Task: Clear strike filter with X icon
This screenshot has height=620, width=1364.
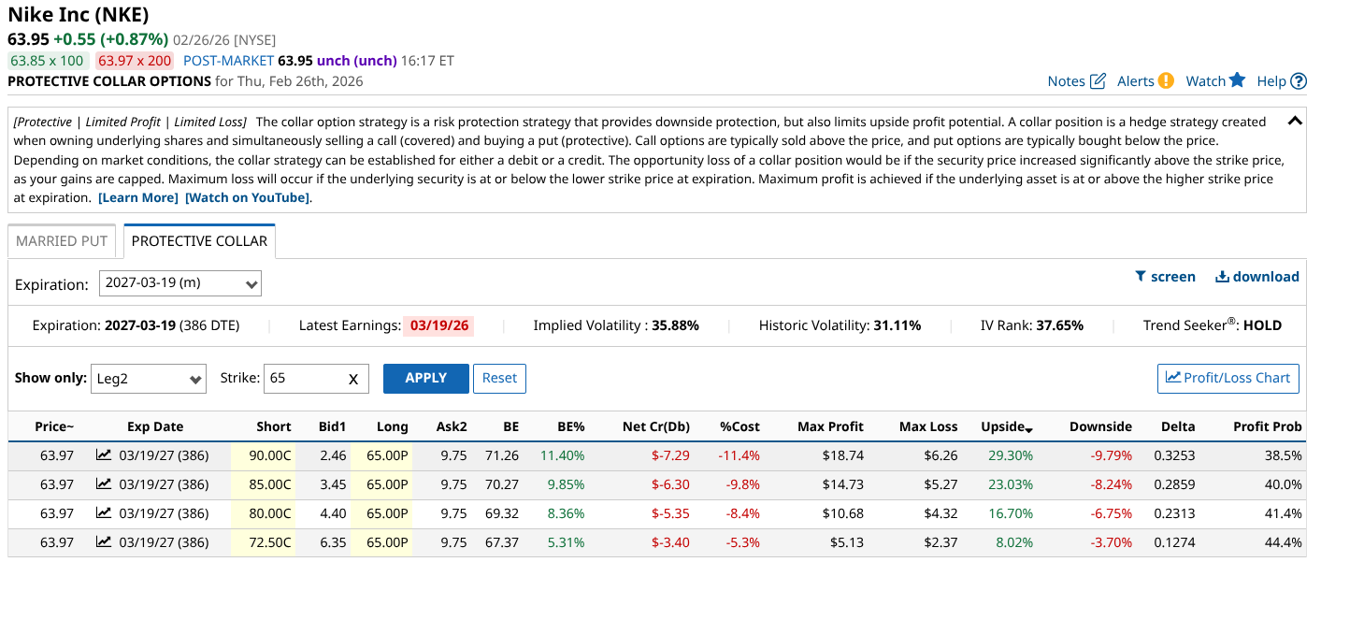Action: pos(353,379)
